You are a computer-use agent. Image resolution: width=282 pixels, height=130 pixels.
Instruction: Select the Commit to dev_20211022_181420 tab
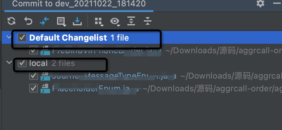(79, 4)
